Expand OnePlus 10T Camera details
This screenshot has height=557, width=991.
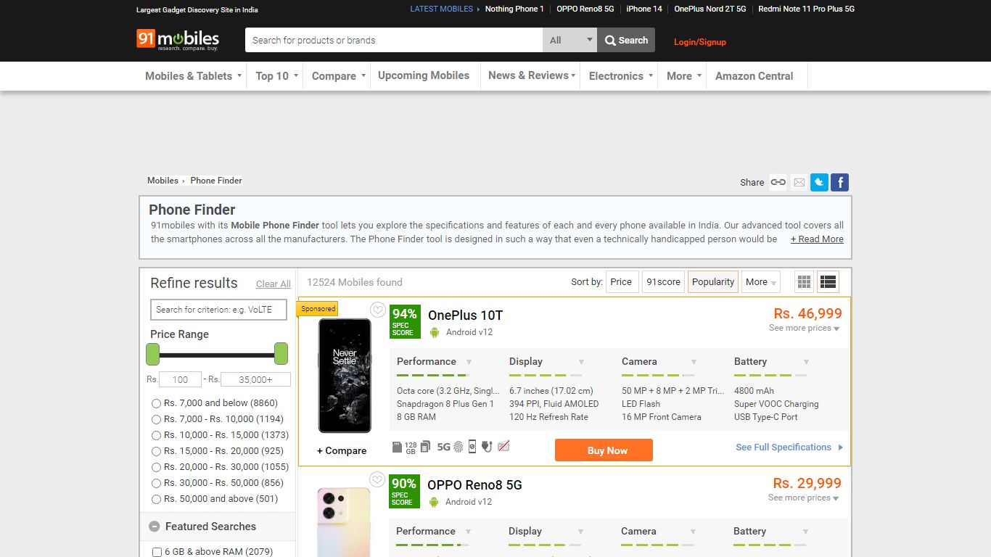[x=694, y=362]
